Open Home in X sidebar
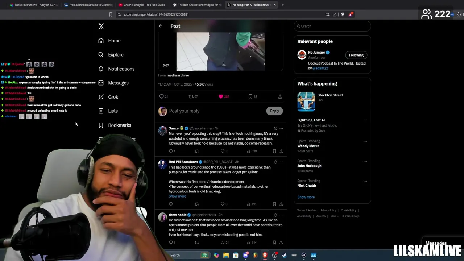The width and height of the screenshot is (464, 261). pos(109,41)
